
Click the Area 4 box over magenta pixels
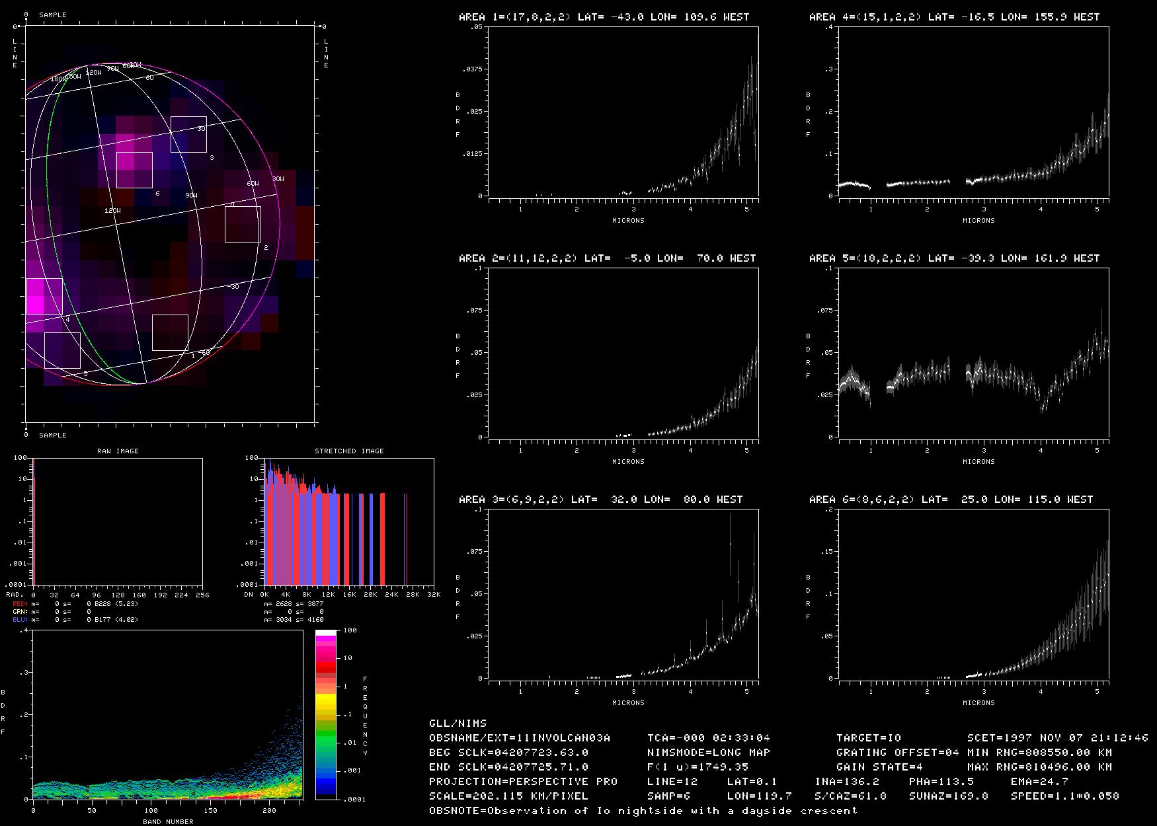[x=44, y=296]
